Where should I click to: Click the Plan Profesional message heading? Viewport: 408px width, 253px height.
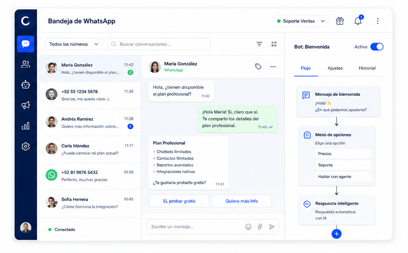[169, 143]
